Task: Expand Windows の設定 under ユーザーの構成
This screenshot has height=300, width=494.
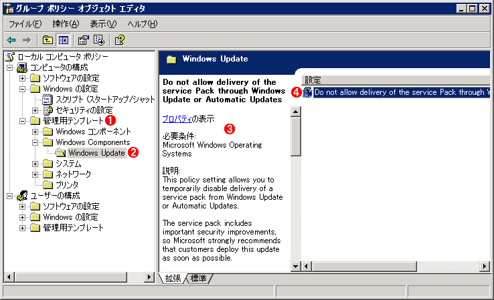Action: coord(22,217)
